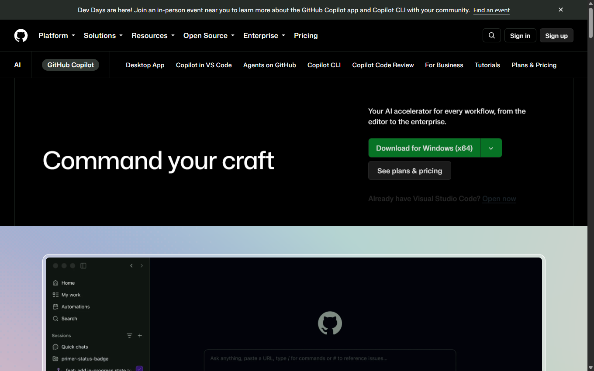Click Download for Windows (x64)
Viewport: 594px width, 371px height.
pyautogui.click(x=424, y=148)
